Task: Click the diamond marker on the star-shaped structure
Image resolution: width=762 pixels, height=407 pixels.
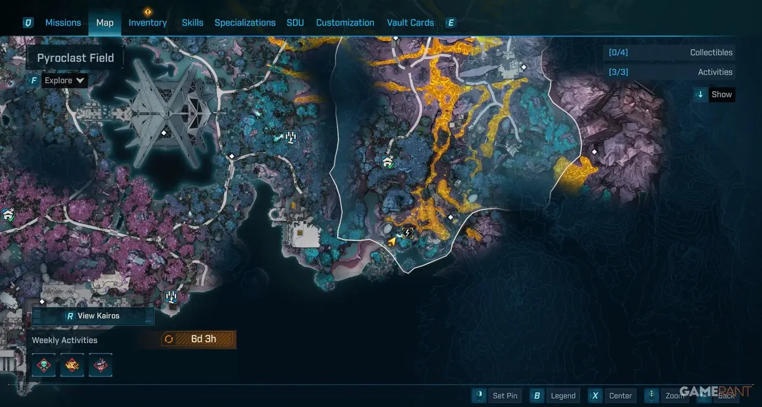Action: click(x=164, y=133)
